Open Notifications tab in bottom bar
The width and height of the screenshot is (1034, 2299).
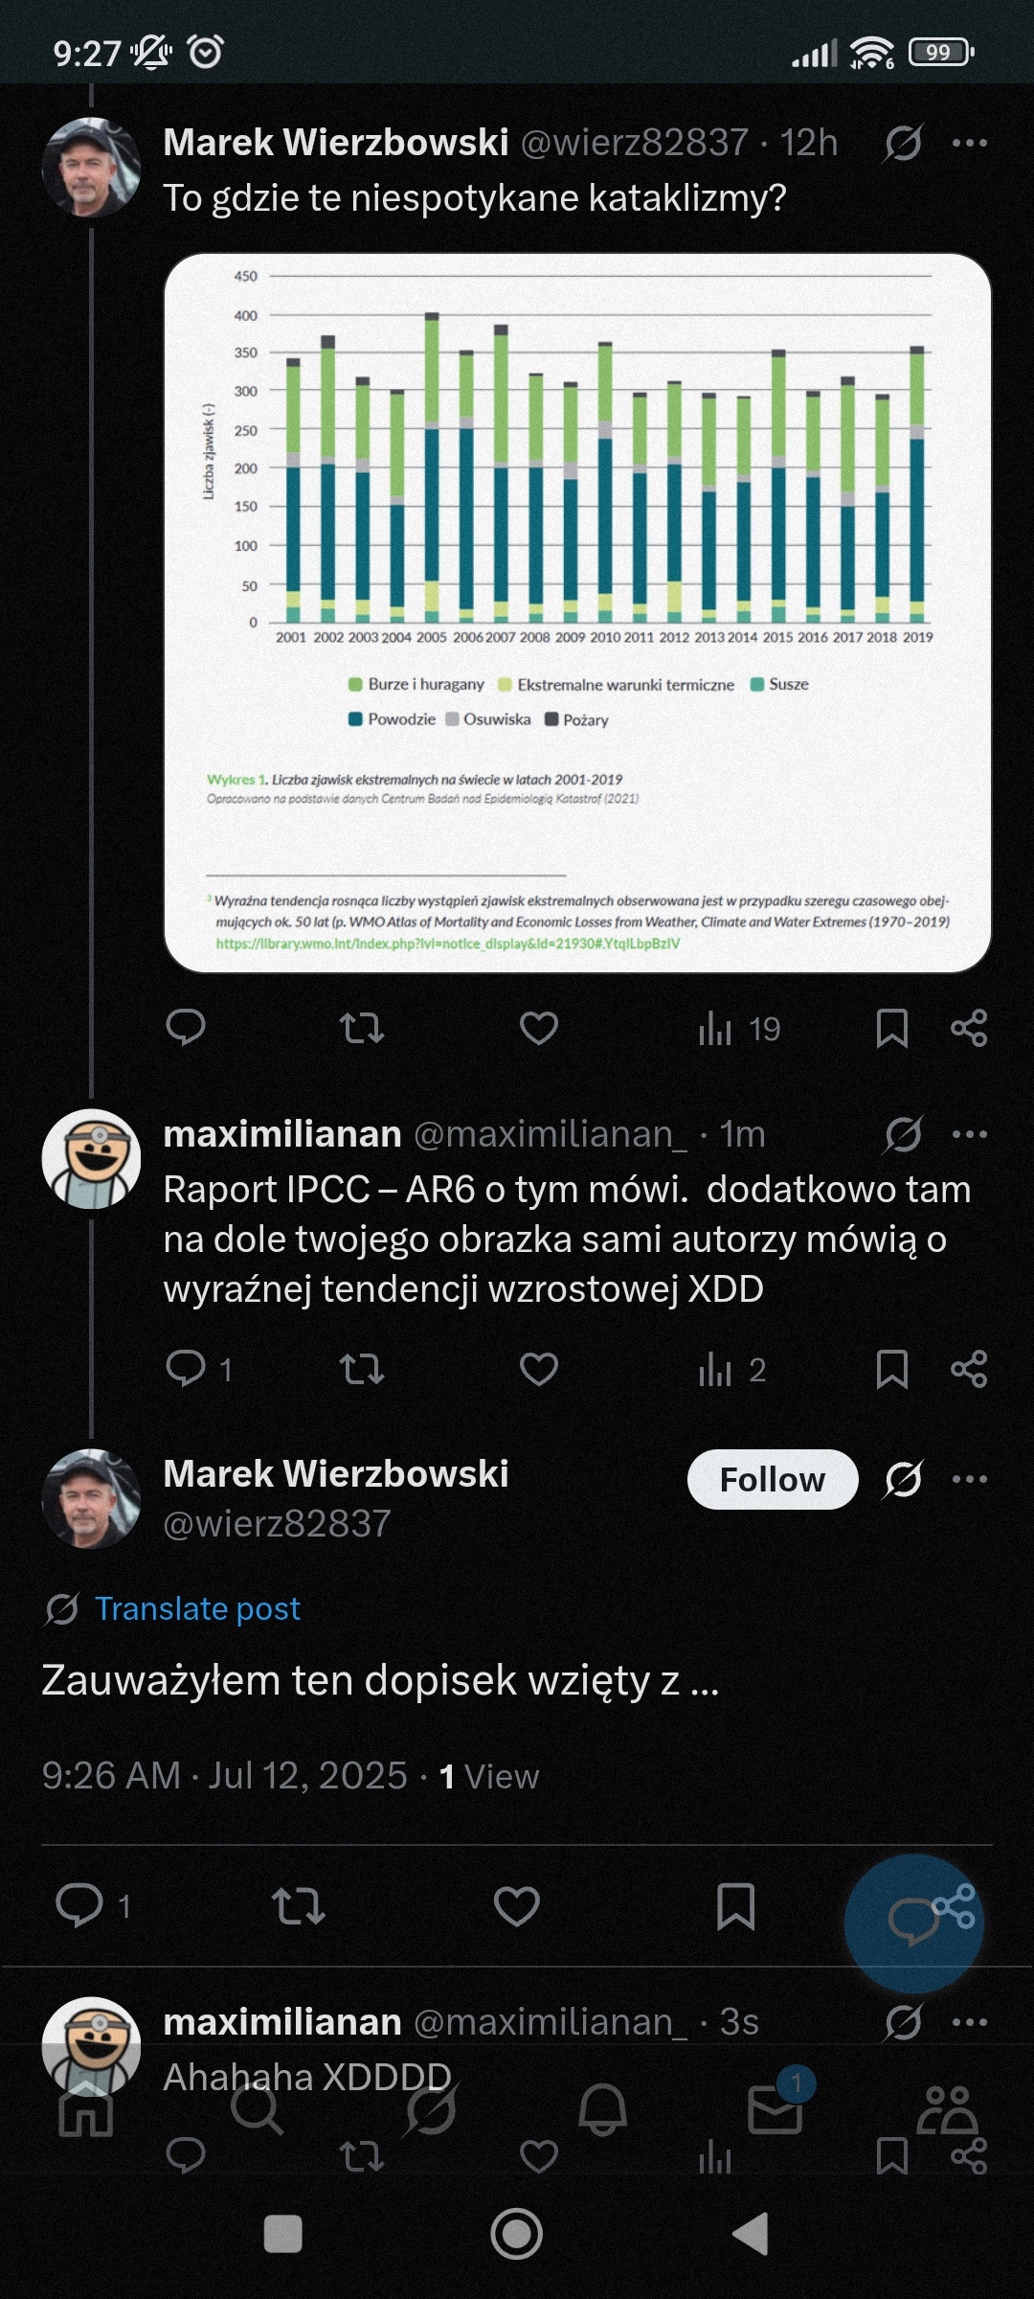[x=603, y=2109]
